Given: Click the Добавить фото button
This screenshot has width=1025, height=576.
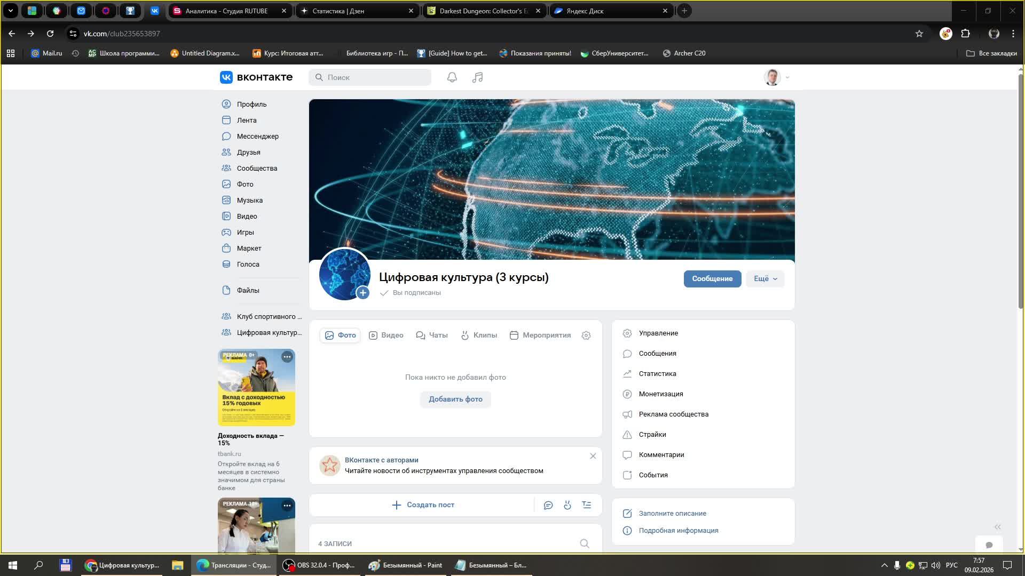Looking at the screenshot, I should click(455, 399).
